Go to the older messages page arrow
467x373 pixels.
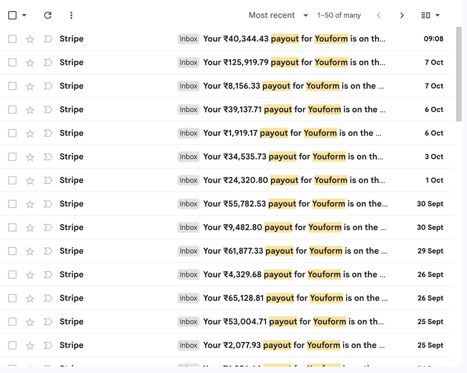click(402, 15)
